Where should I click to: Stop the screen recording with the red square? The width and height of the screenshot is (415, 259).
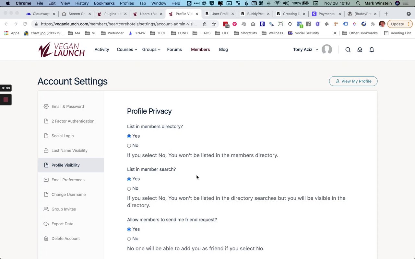coord(6,99)
